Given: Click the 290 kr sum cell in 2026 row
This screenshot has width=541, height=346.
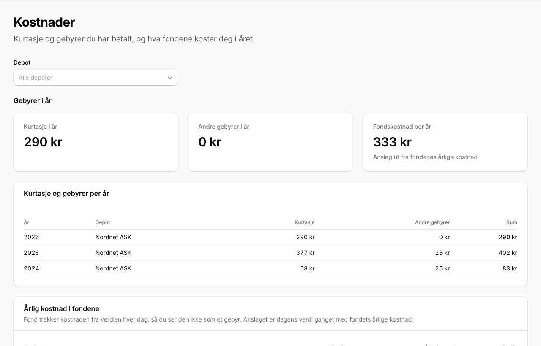Looking at the screenshot, I should (x=508, y=237).
